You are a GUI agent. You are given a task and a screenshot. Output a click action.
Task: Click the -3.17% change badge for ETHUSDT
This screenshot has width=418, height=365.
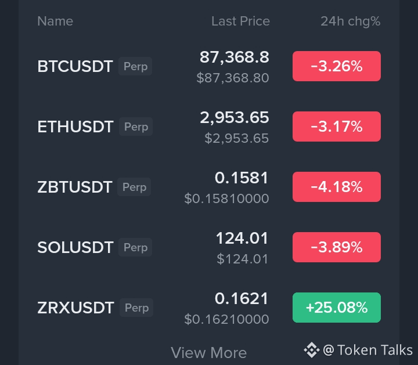337,127
